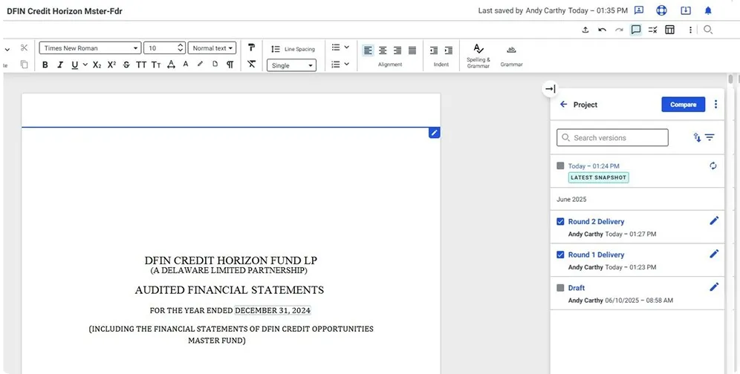
Task: Open notifications bell
Action: coord(708,10)
